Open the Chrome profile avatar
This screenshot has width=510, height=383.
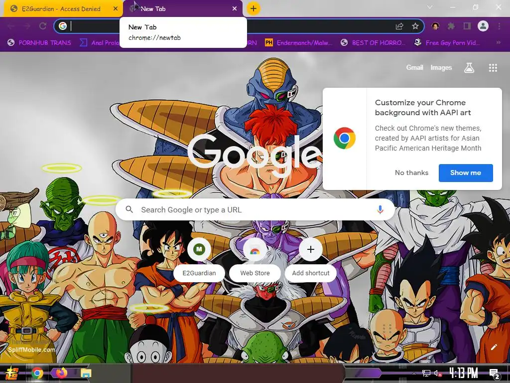tap(483, 26)
